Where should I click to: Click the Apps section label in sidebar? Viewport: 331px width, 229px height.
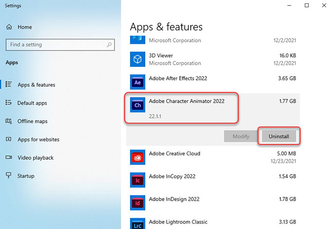[12, 63]
